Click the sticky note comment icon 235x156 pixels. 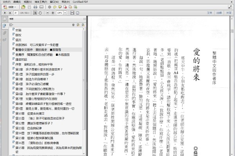pyautogui.click(x=55, y=7)
